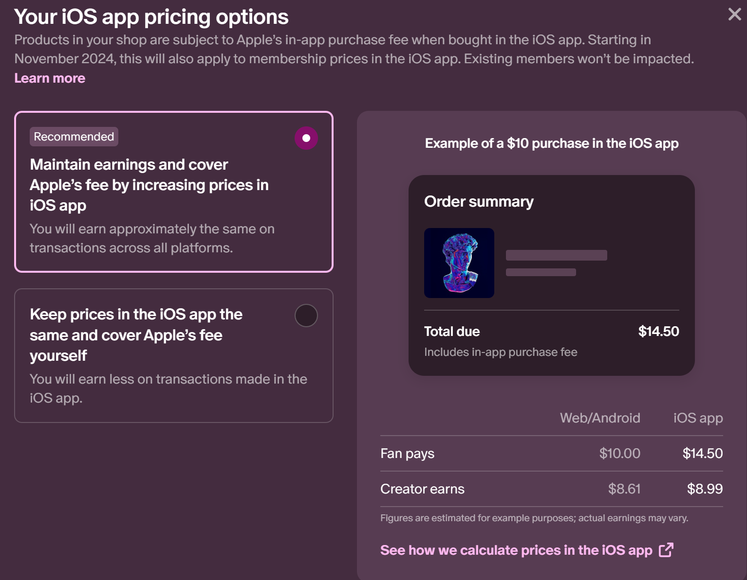
Task: Choose the Maintain earnings option card heading
Action: point(149,185)
